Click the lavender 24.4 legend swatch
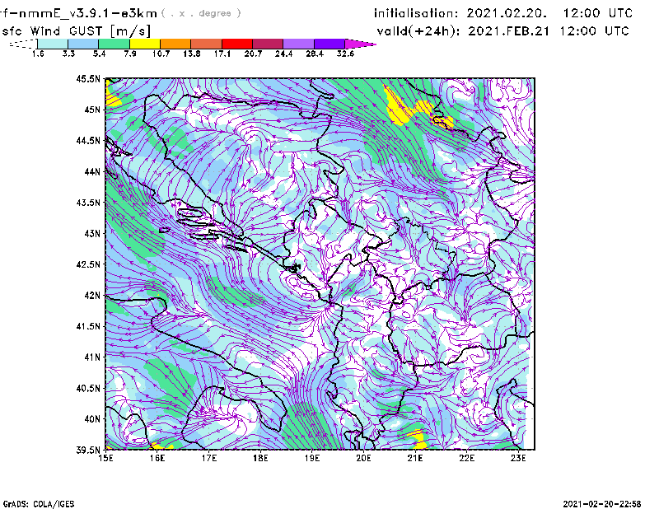Screen dimensions: 659x509 tap(298, 44)
